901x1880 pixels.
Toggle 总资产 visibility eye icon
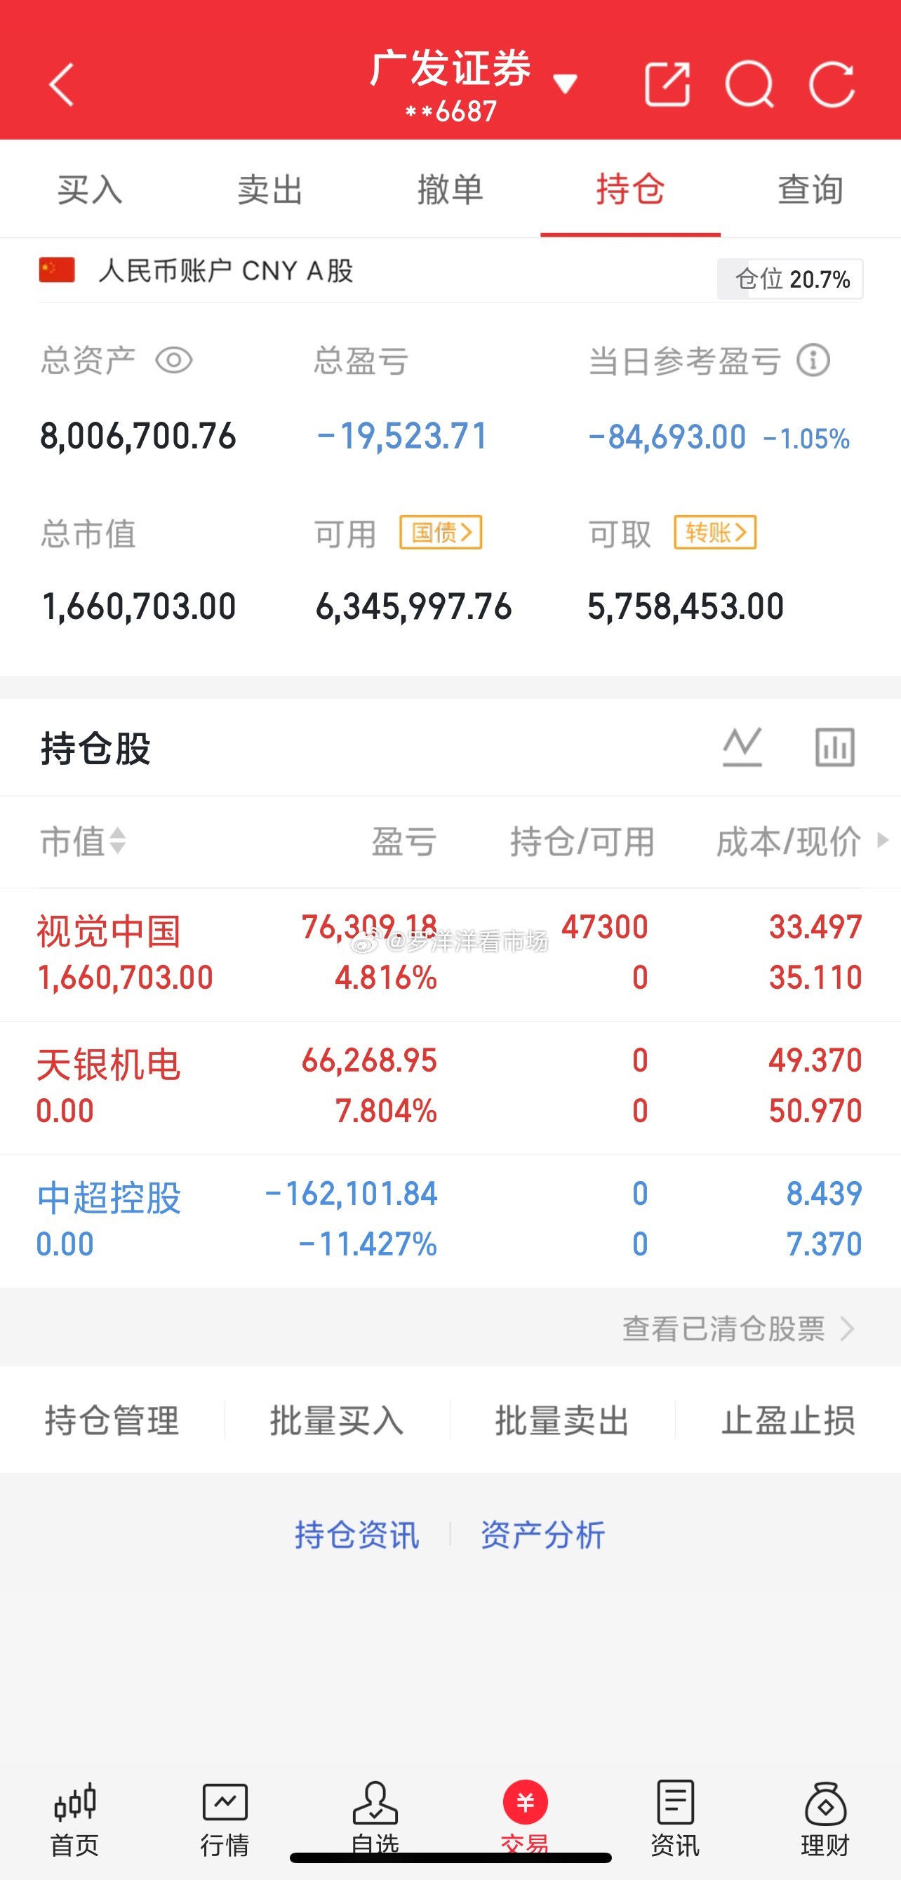[x=173, y=361]
